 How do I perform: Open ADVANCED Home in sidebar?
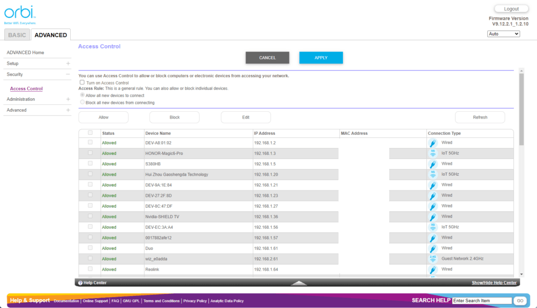pyautogui.click(x=25, y=52)
